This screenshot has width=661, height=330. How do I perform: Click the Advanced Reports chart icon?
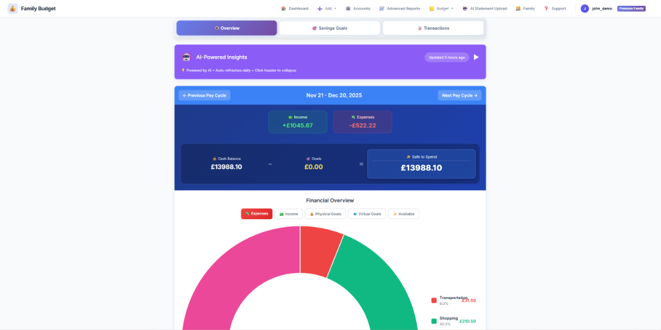tap(381, 8)
